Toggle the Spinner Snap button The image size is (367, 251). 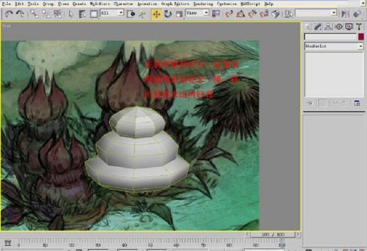click(x=264, y=14)
